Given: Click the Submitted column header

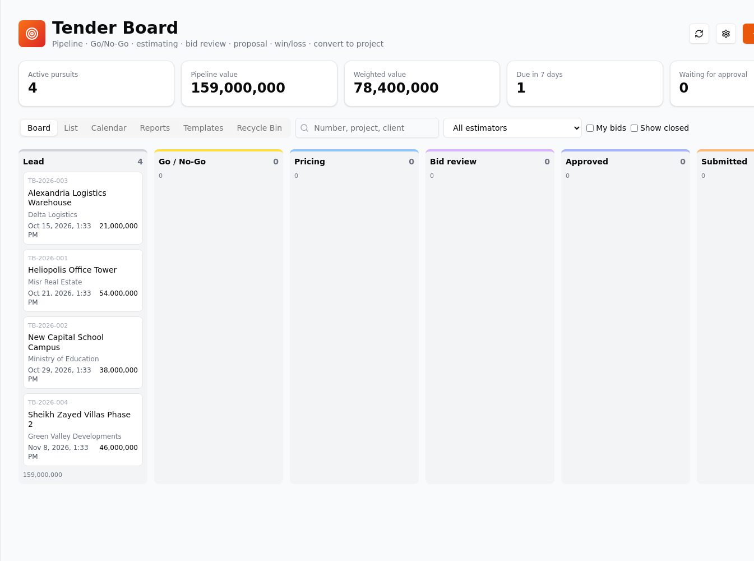Looking at the screenshot, I should point(724,162).
